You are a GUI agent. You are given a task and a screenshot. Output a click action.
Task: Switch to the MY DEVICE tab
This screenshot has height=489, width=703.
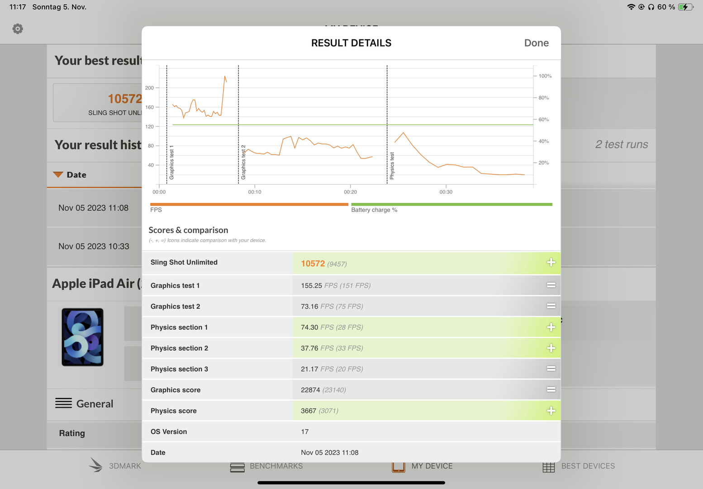pyautogui.click(x=422, y=466)
